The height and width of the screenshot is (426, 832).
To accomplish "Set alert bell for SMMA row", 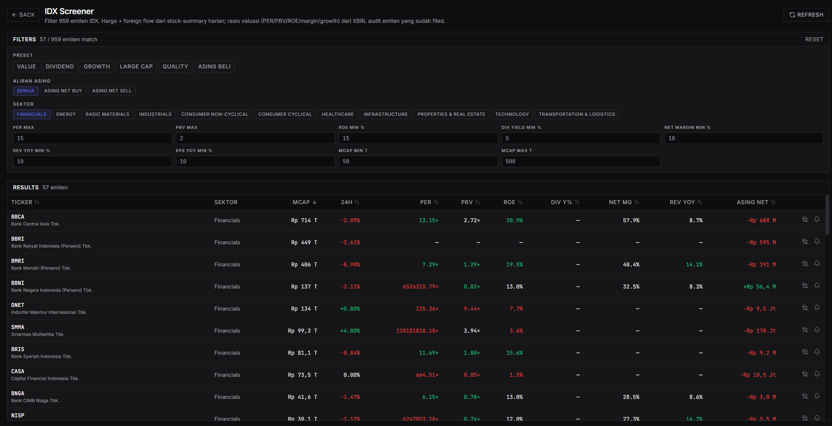I will (x=817, y=330).
